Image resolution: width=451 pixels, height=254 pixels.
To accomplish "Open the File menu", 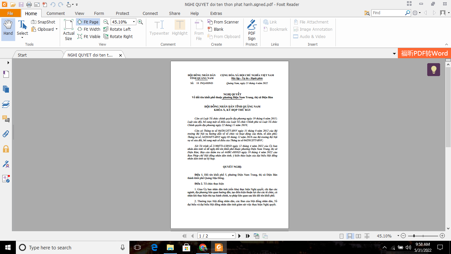I will click(x=10, y=13).
